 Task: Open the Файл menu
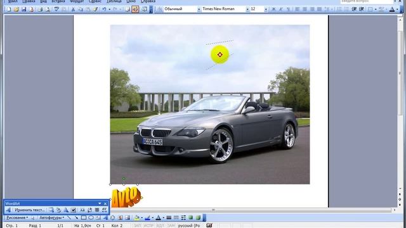[13, 1]
